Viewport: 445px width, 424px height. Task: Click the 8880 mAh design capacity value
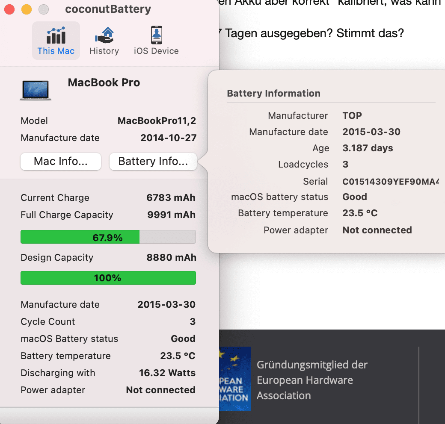coord(172,258)
